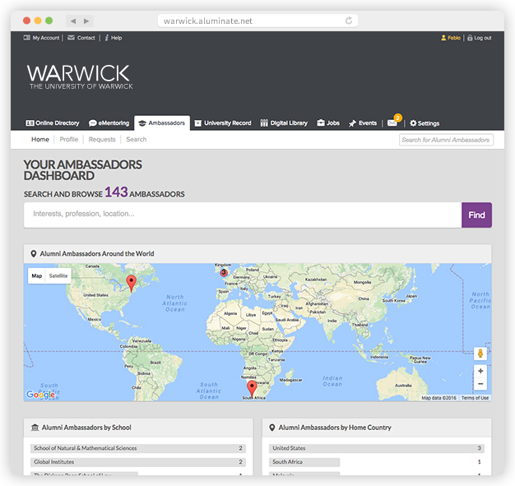Click the Brazil label on the map
The height and width of the screenshot is (486, 515).
pyautogui.click(x=155, y=363)
